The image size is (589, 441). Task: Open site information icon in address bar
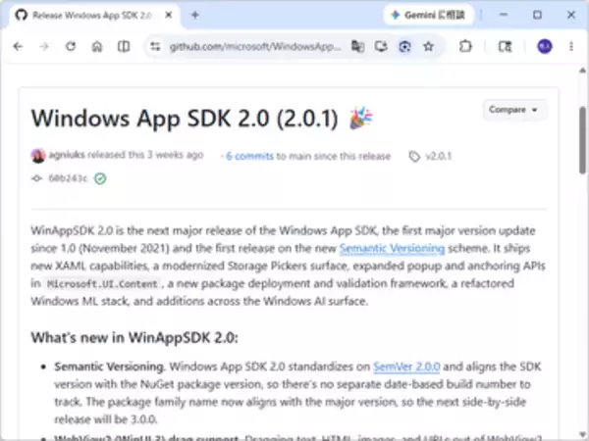click(x=155, y=46)
